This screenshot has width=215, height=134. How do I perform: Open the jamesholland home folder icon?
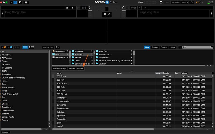[53, 51]
